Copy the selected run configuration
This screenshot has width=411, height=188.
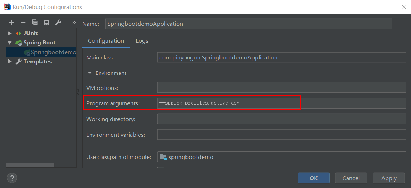[35, 23]
